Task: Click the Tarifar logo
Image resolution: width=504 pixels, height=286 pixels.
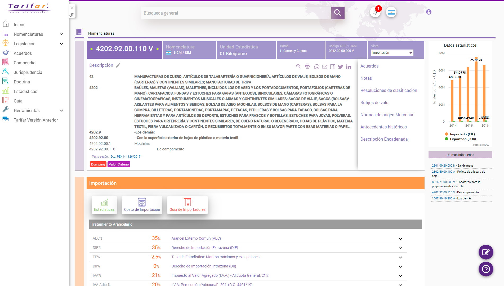Action: [x=29, y=8]
